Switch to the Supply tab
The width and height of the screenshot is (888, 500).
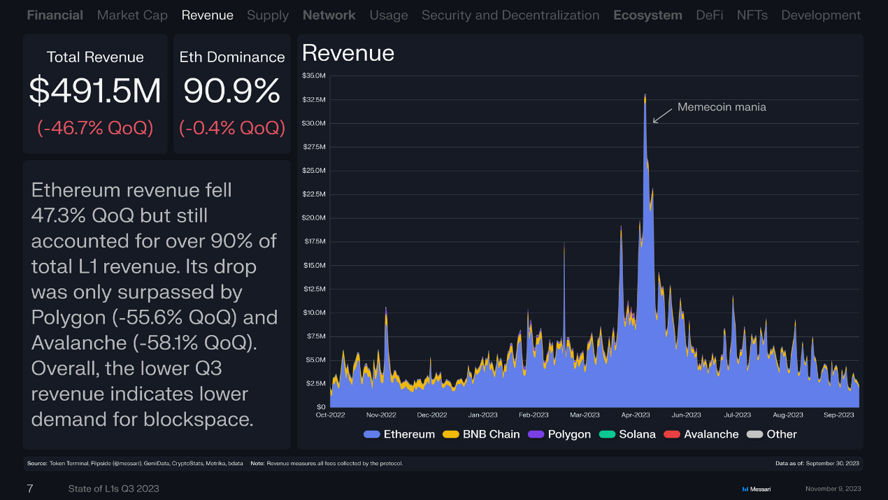point(267,15)
